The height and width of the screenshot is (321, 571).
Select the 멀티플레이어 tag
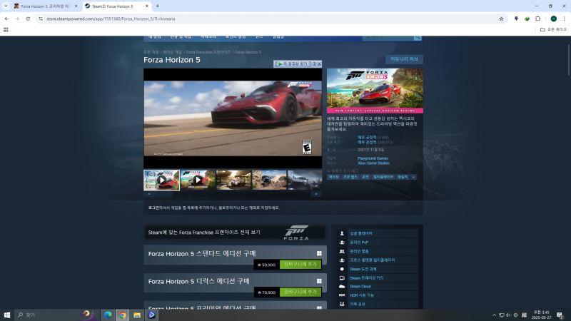coord(383,177)
